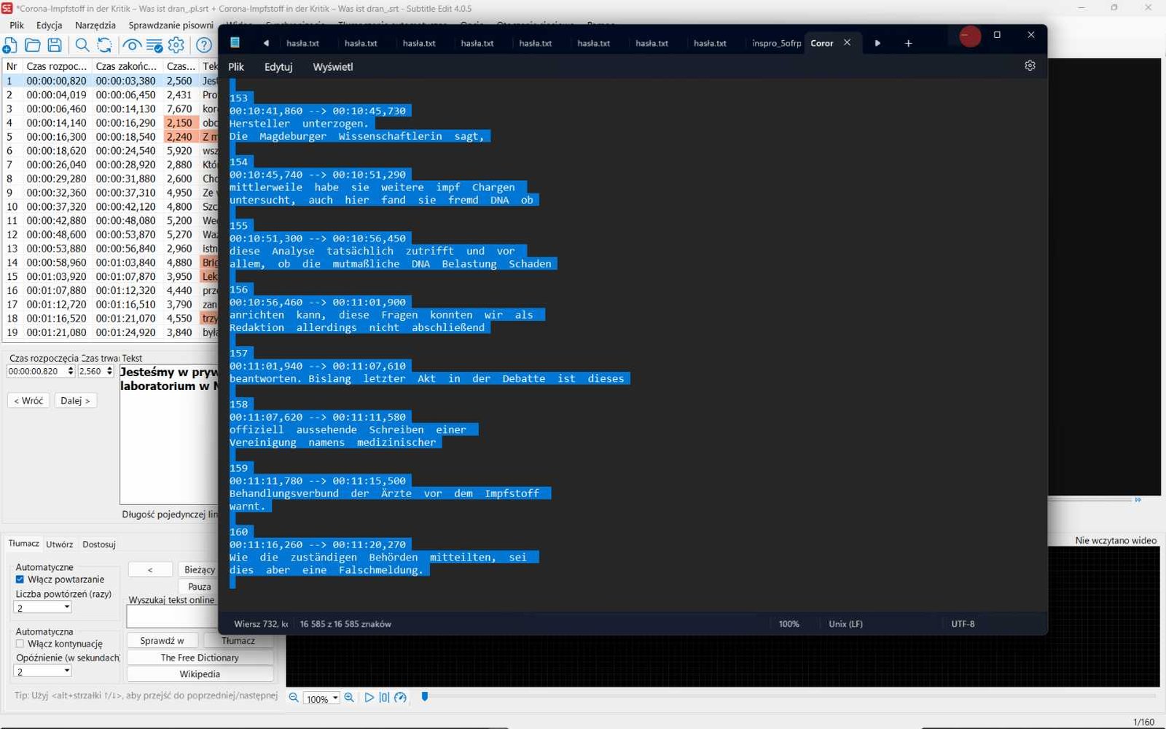The height and width of the screenshot is (729, 1166).
Task: Adjust the duration 2,560 spinner arrows
Action: [x=109, y=371]
